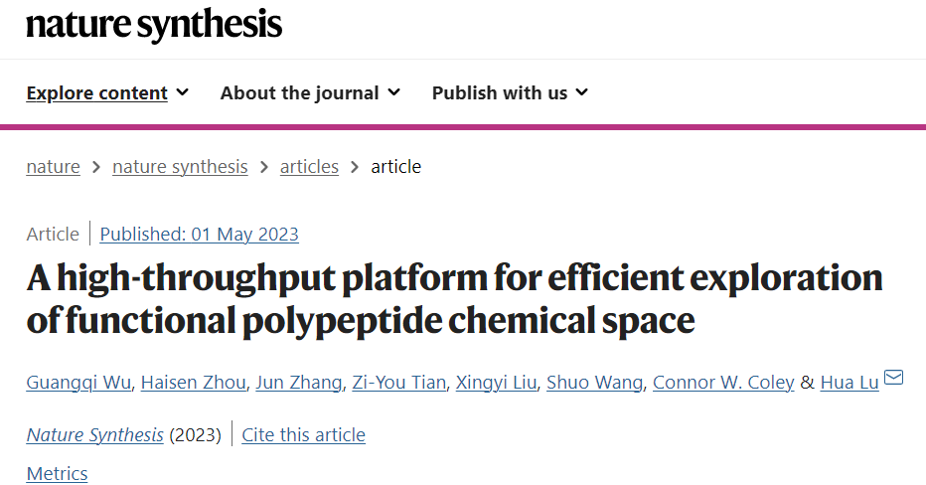The height and width of the screenshot is (485, 926).
Task: Open author Jun Zhang's profile
Action: coord(299,383)
